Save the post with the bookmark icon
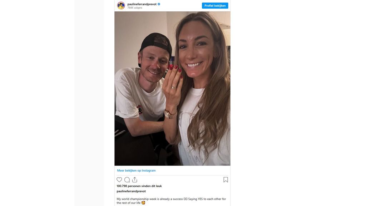Image resolution: width=366 pixels, height=206 pixels. [x=226, y=180]
